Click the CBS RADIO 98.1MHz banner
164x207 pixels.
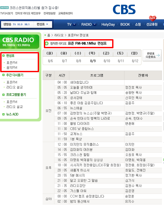click(20, 42)
